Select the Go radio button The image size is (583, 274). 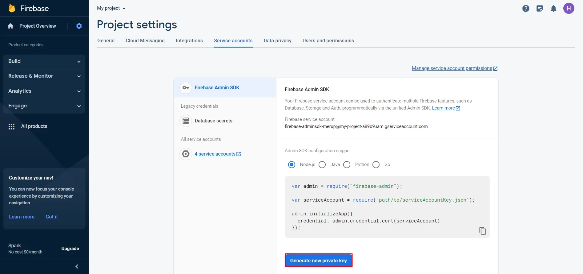[376, 165]
